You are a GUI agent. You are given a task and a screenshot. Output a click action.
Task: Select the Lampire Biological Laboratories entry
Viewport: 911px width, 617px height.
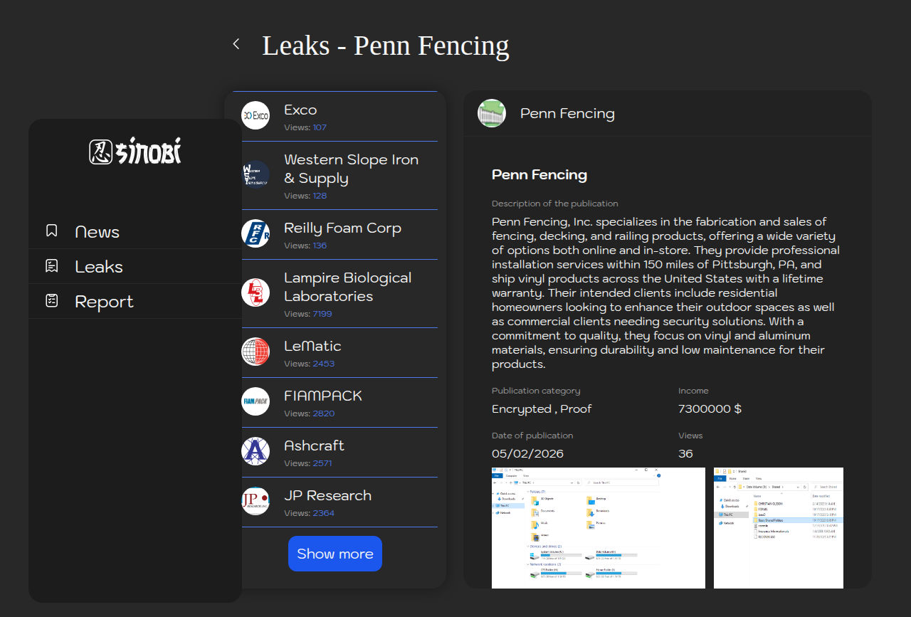(347, 288)
